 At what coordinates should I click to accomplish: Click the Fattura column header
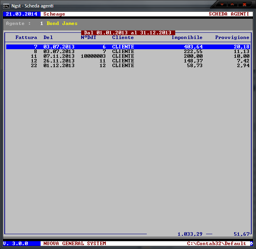tap(26, 37)
